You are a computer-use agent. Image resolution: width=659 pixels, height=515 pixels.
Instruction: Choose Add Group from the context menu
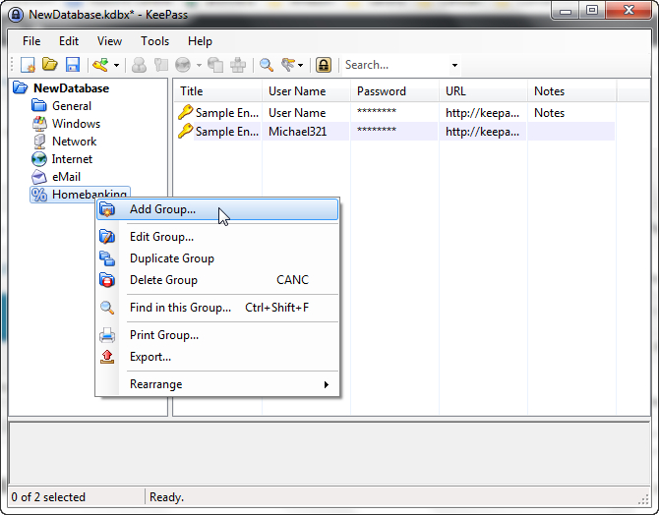click(x=162, y=209)
